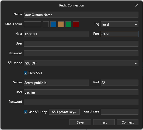Click the Redis Port field showing 6379

[x=120, y=34]
